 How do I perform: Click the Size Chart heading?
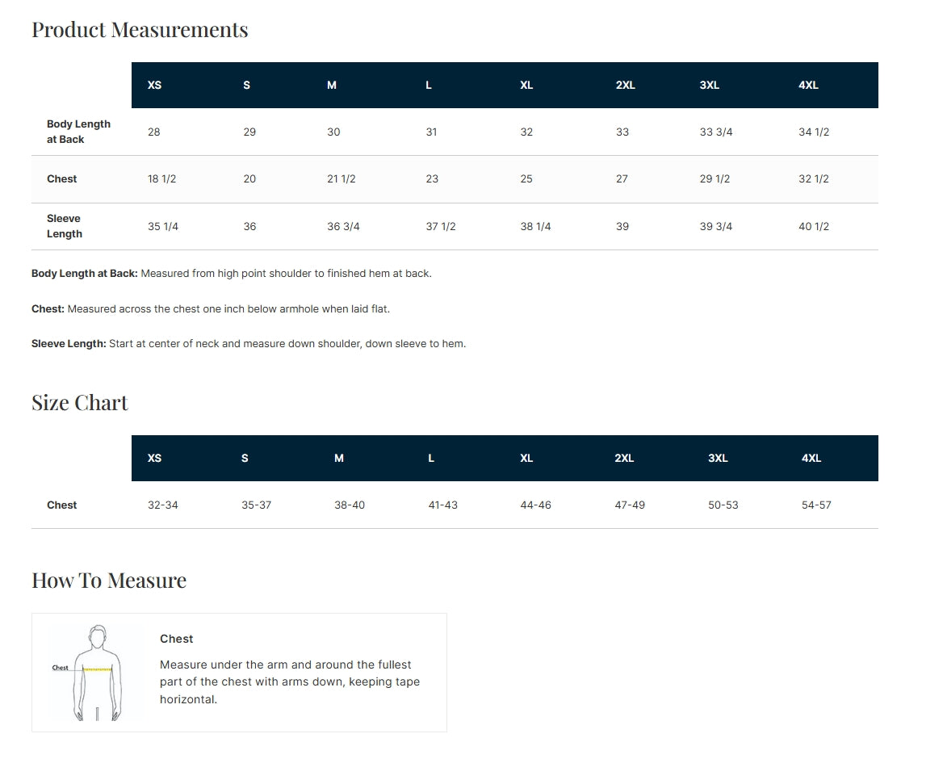(79, 402)
